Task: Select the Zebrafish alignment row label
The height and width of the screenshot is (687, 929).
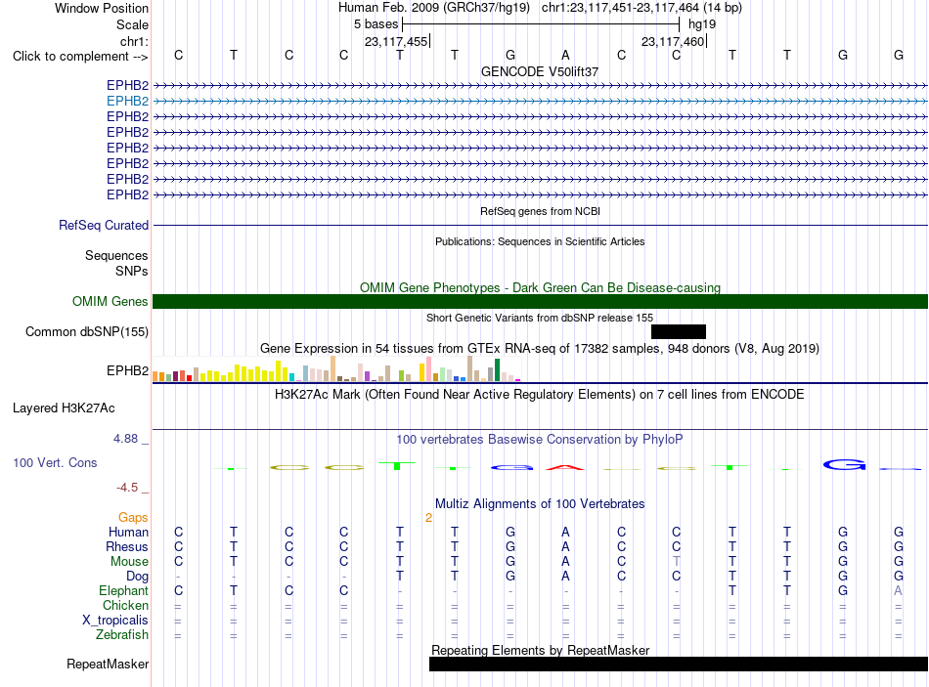Action: pos(122,635)
